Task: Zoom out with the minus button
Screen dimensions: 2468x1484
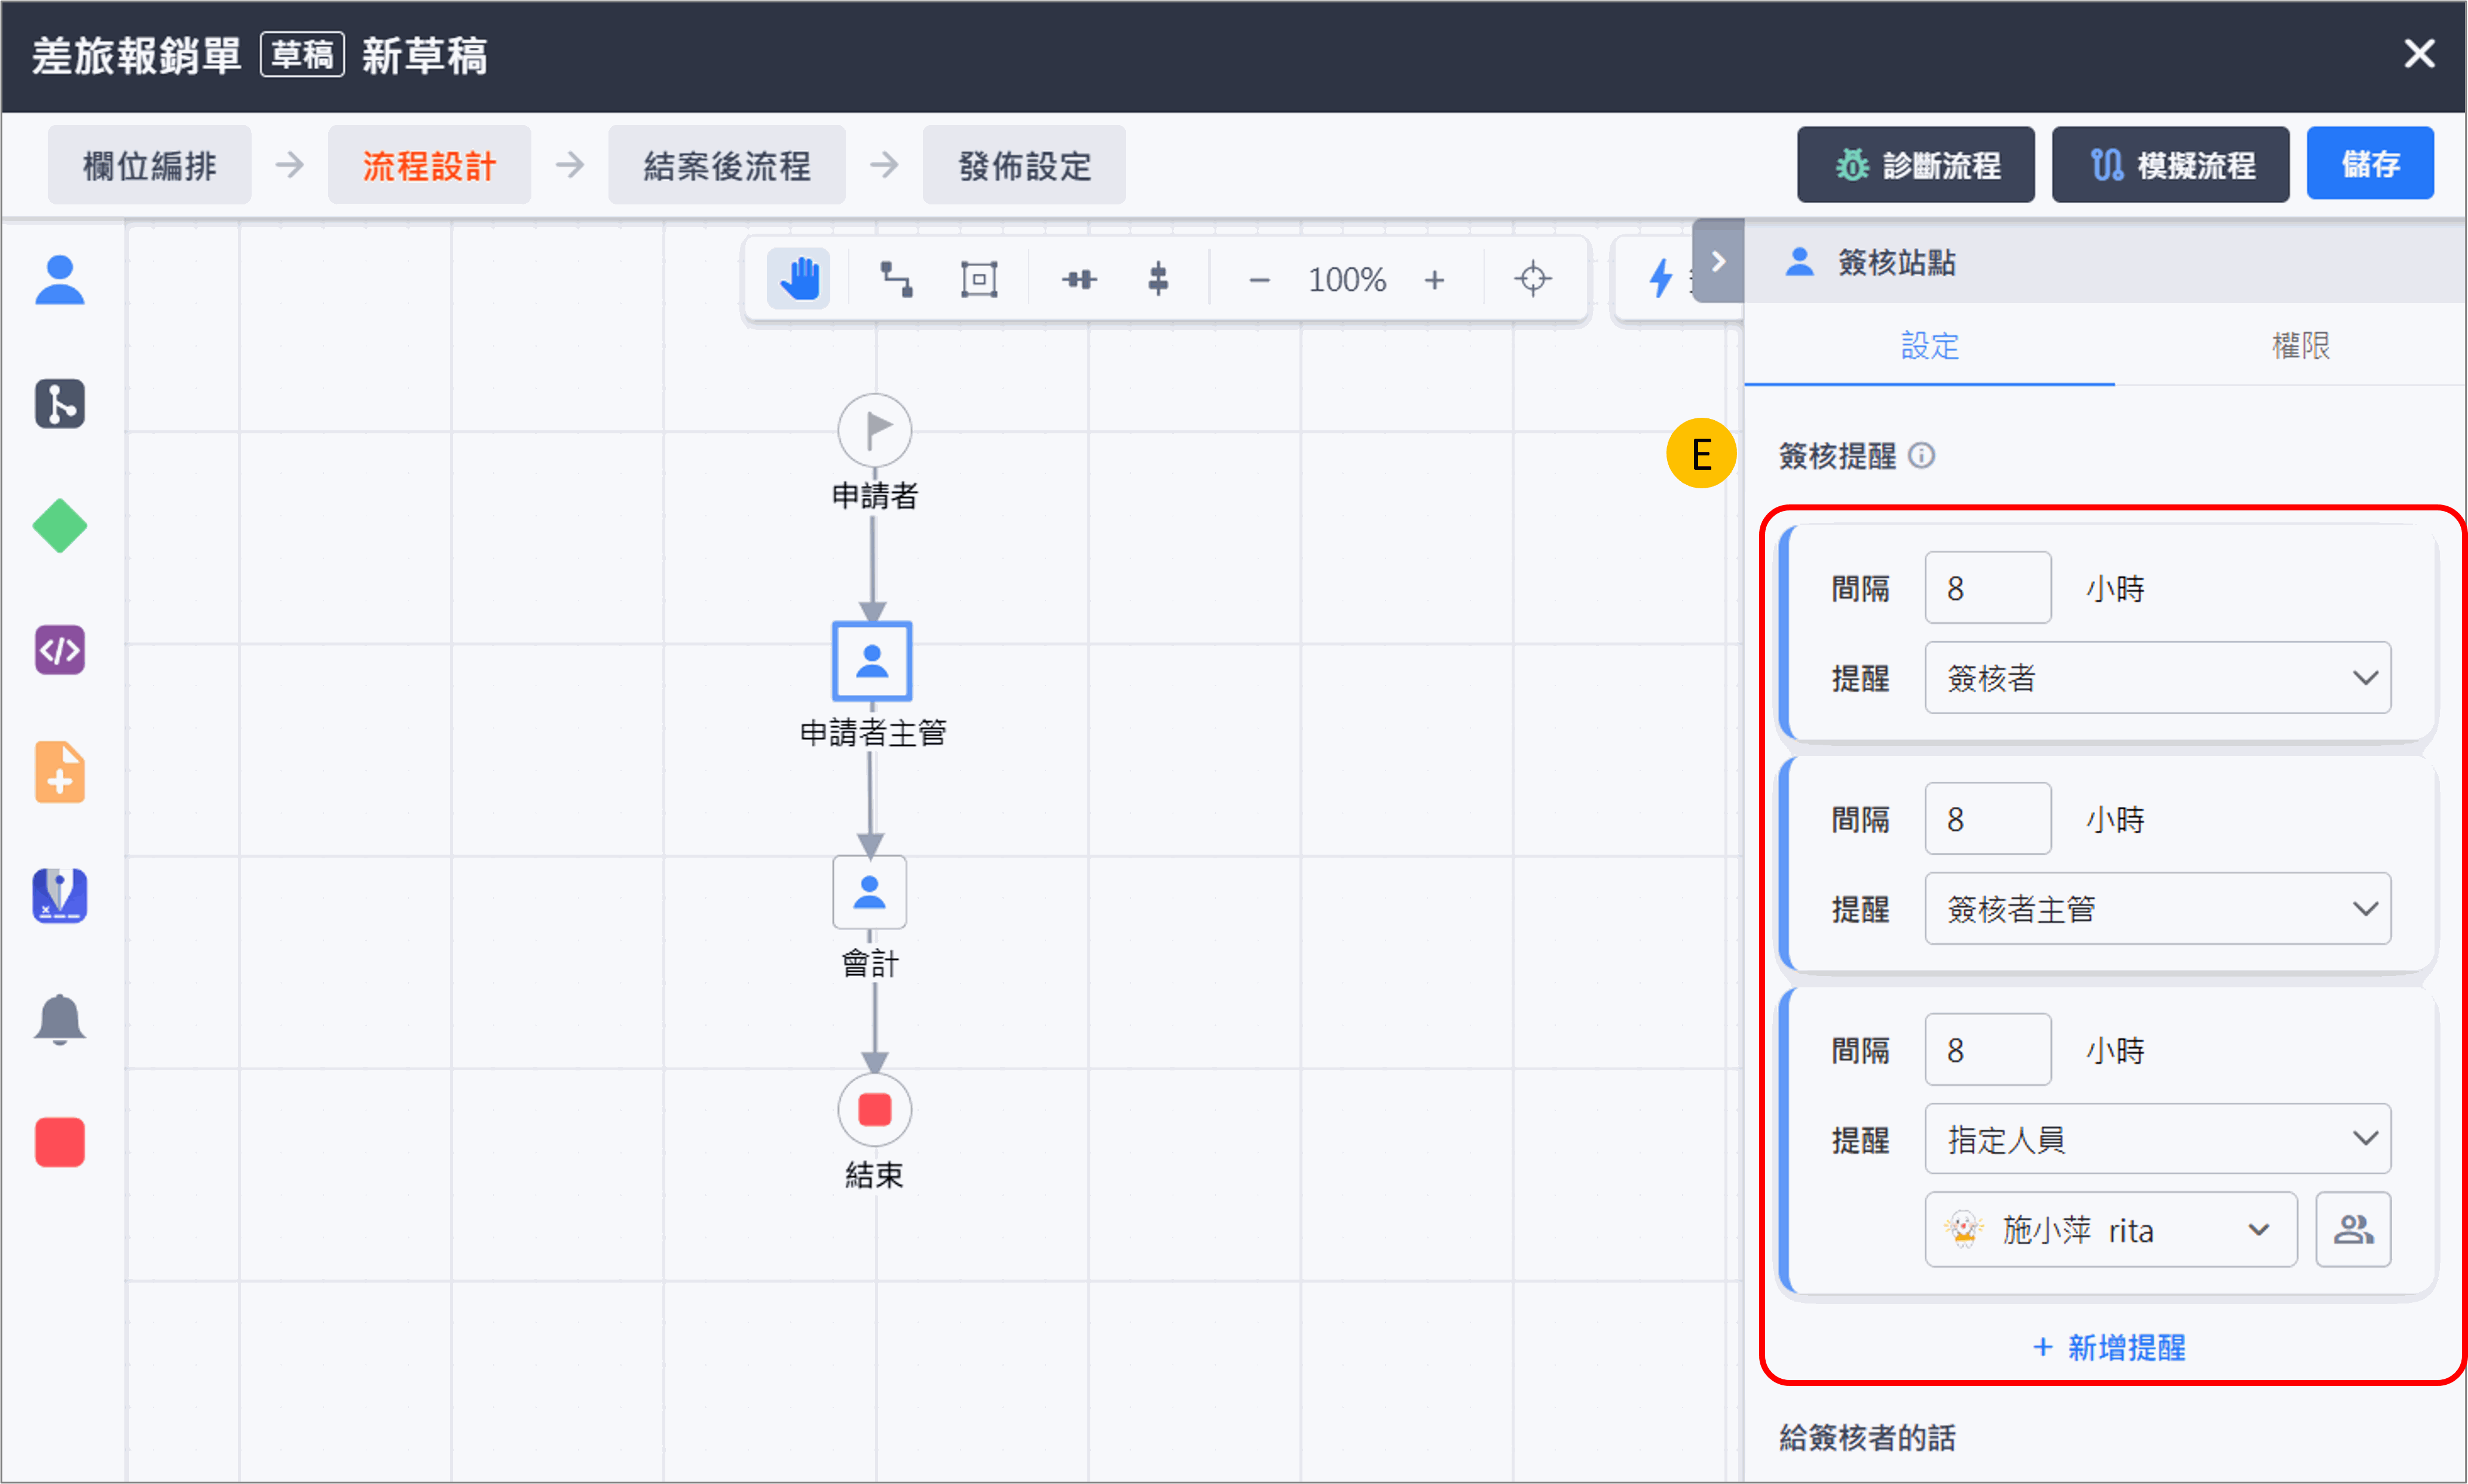Action: [x=1259, y=280]
